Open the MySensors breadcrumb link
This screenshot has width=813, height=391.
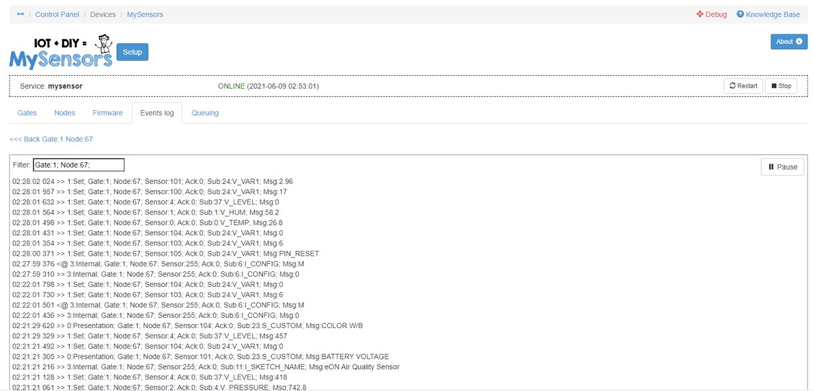pyautogui.click(x=145, y=14)
